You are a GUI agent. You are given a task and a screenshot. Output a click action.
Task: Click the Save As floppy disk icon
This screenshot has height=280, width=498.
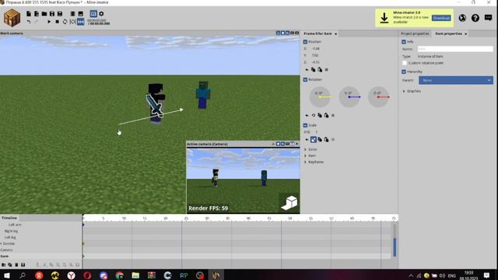click(x=60, y=14)
